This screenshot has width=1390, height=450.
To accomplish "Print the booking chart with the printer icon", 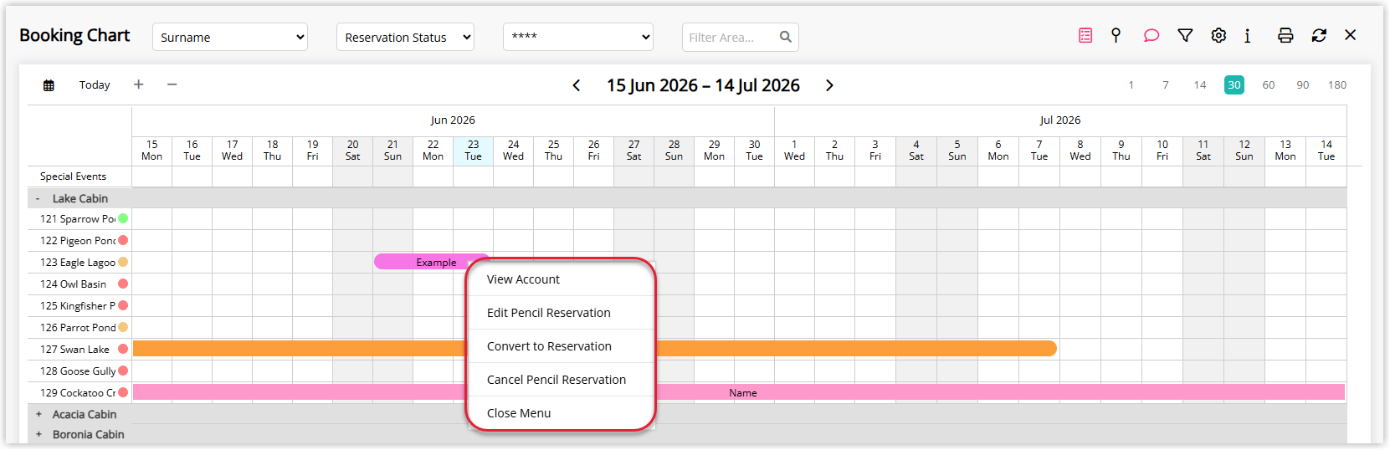I will (1285, 35).
